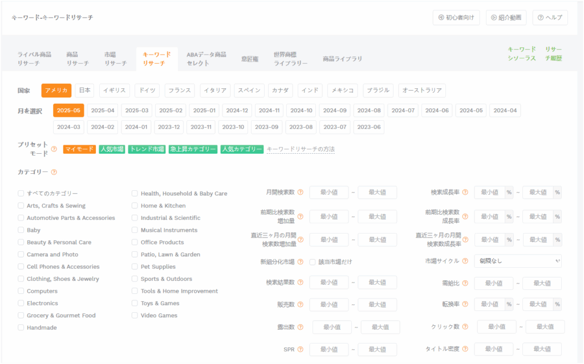Switch to the ライバル商品リサーチ tab

tap(34, 59)
